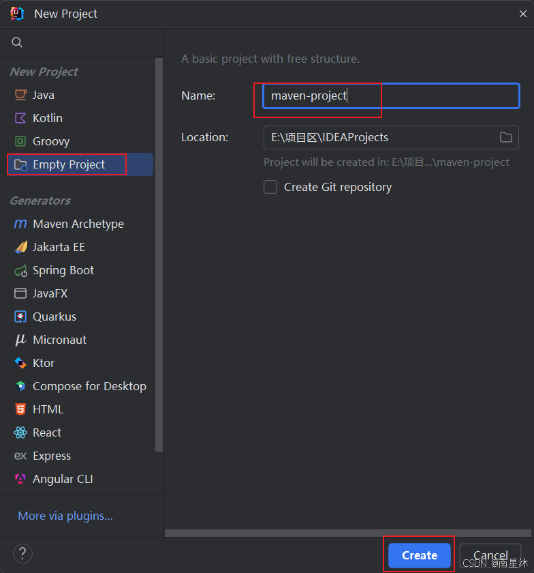This screenshot has width=534, height=573.
Task: Open the Location folder browse icon
Action: 505,137
